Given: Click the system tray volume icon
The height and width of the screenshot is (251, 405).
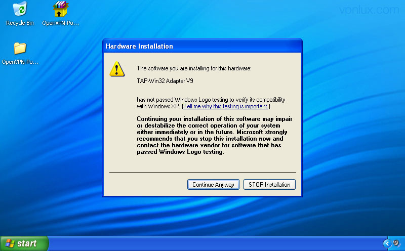Looking at the screenshot, I should coord(396,243).
